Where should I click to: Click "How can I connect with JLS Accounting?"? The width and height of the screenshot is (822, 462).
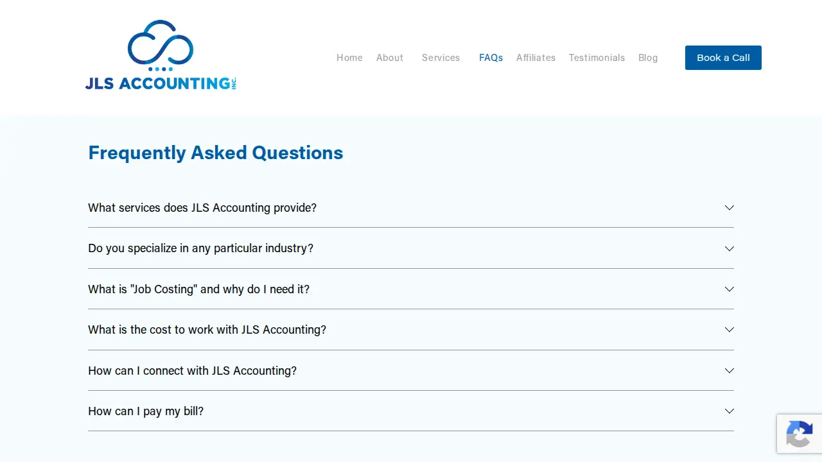coord(192,371)
